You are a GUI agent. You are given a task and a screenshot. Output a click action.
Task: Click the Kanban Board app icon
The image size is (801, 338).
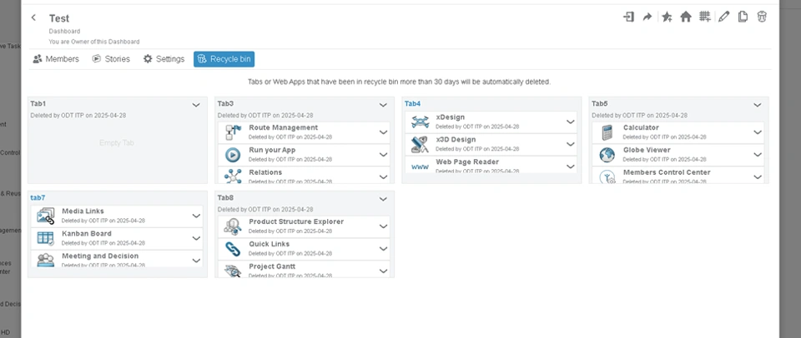coord(46,238)
